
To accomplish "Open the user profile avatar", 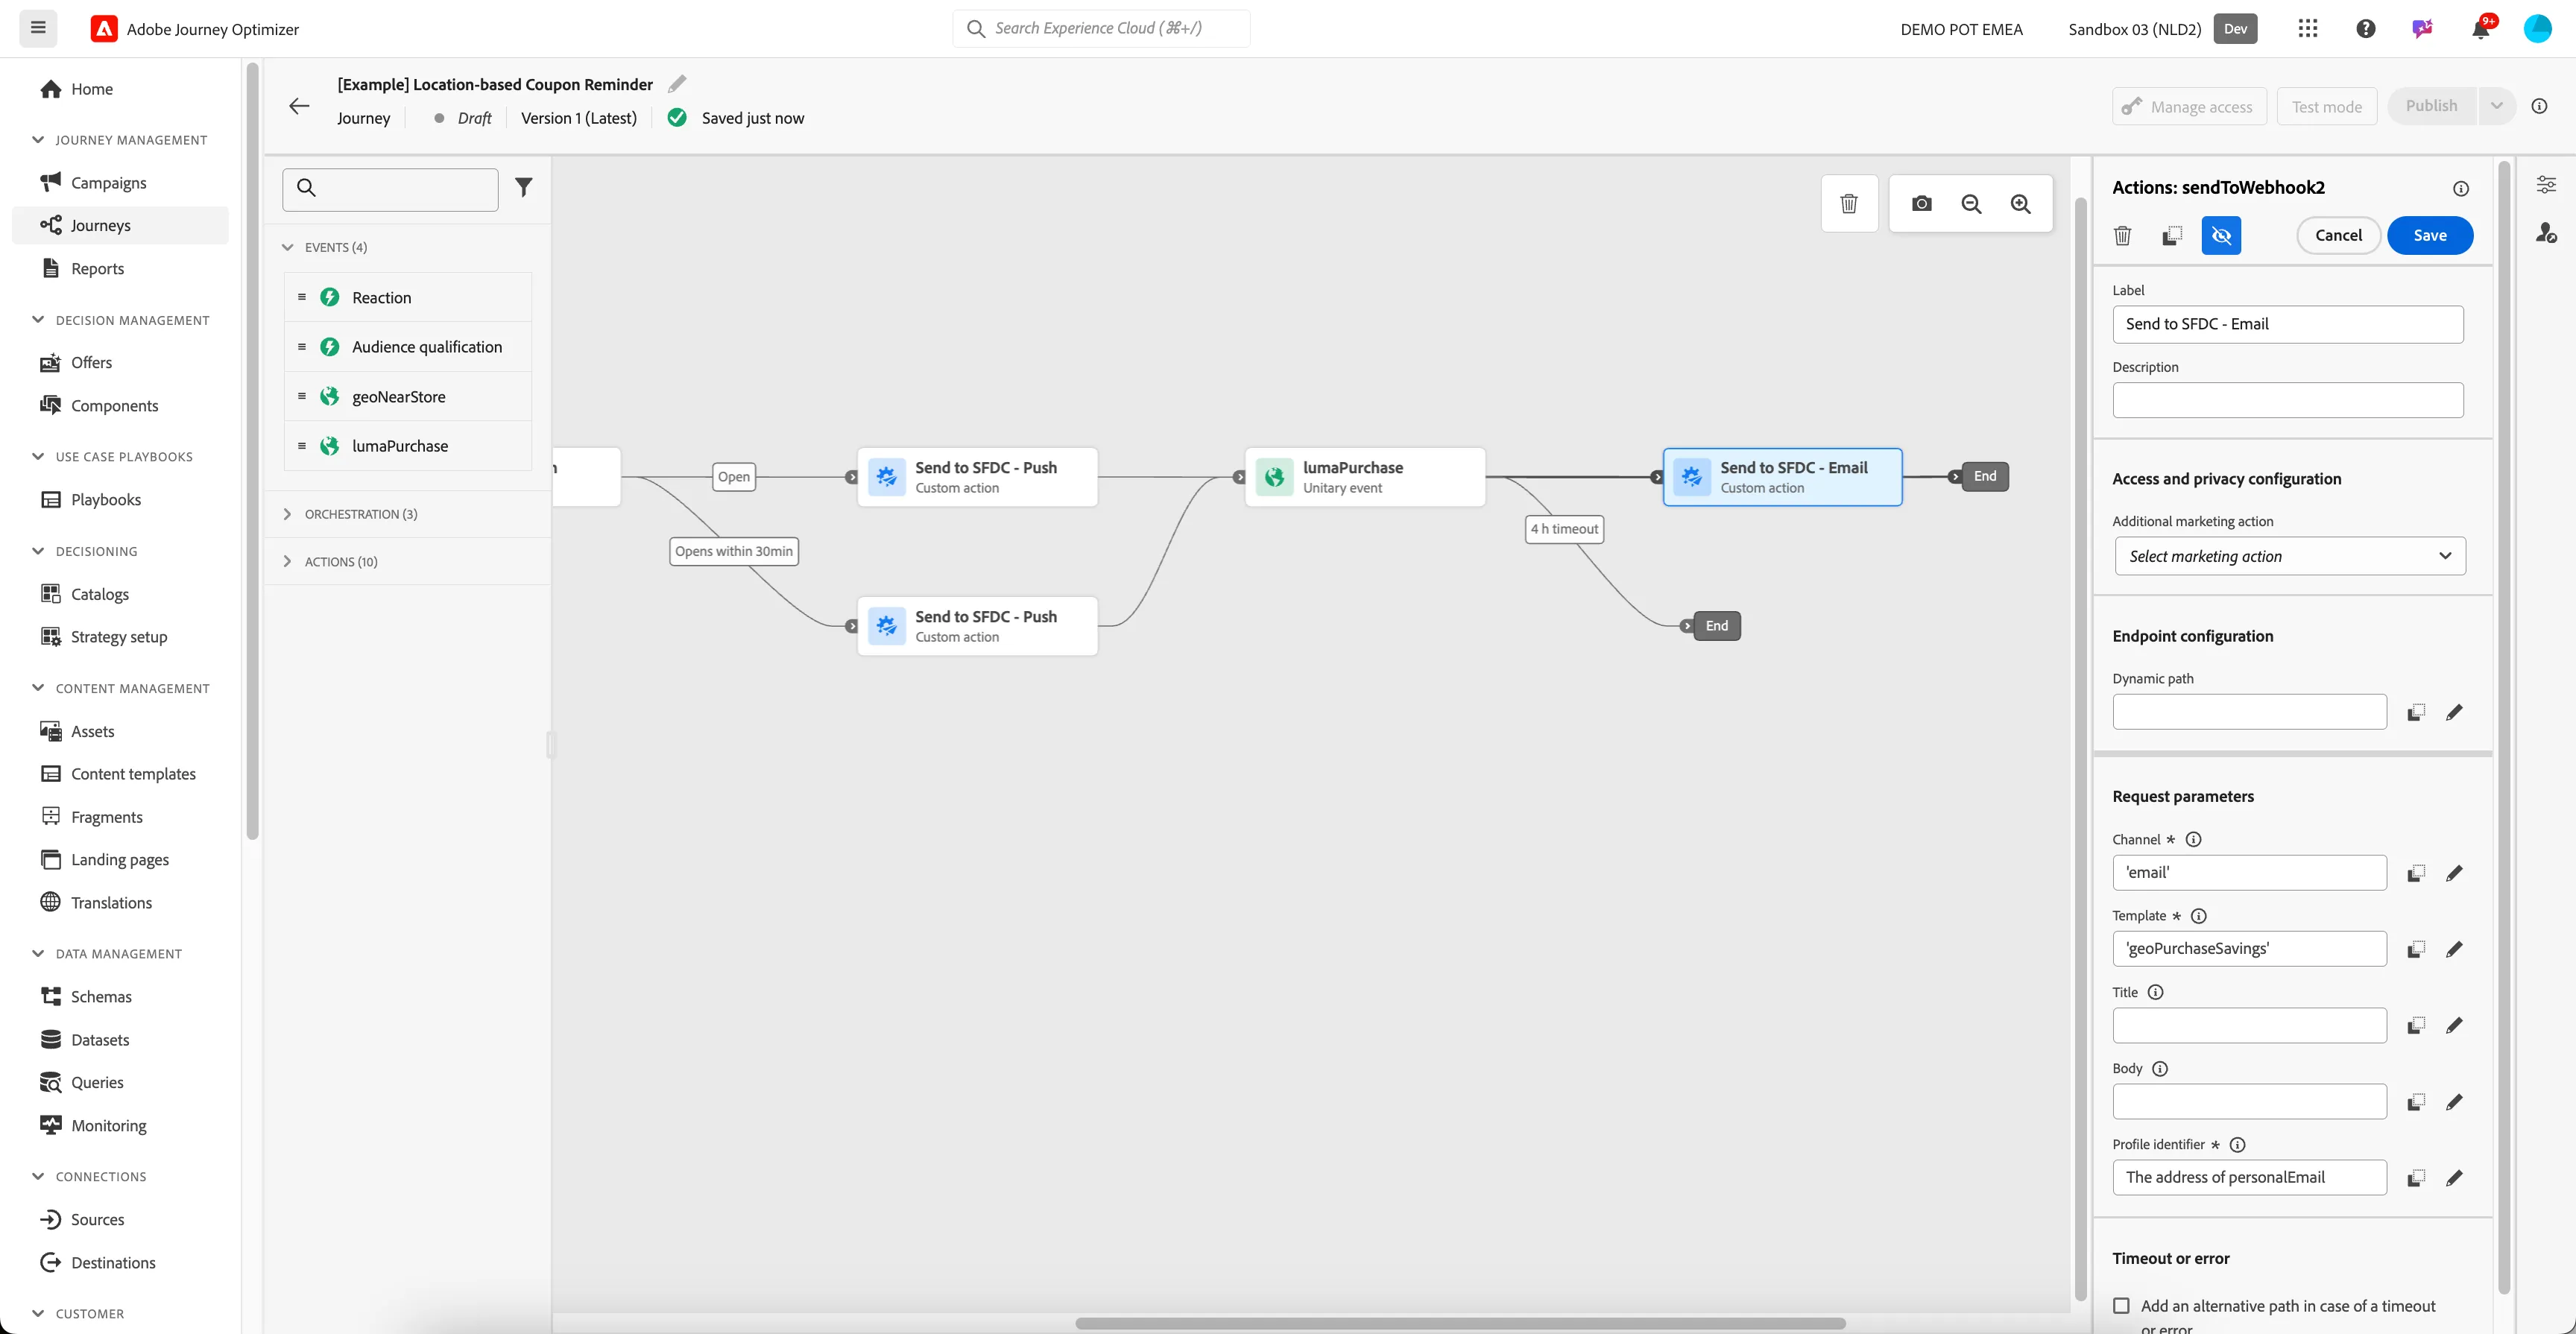I will point(2537,29).
